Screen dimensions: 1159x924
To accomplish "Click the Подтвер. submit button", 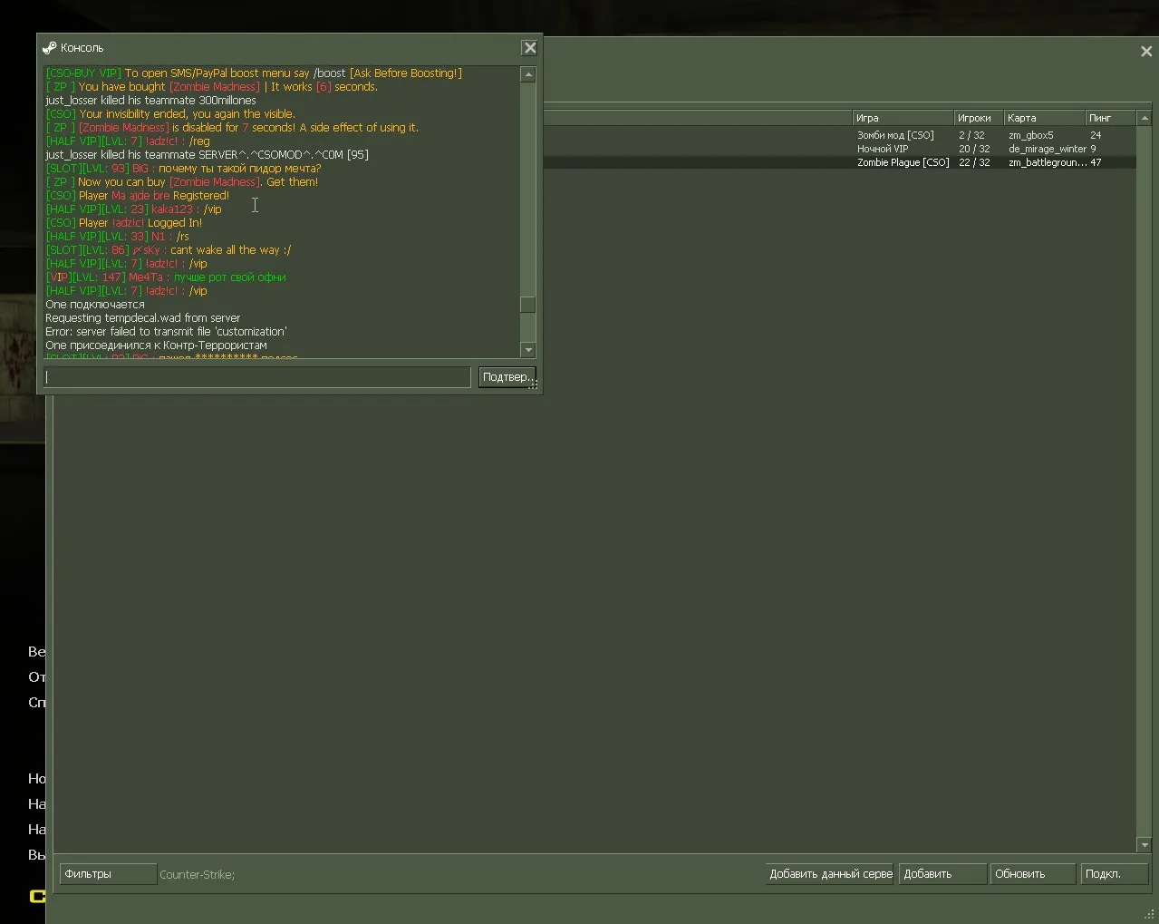I will coord(507,377).
